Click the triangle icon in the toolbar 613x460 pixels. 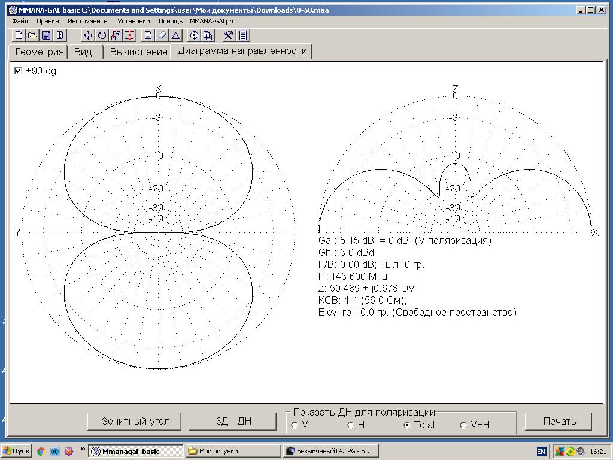[175, 35]
